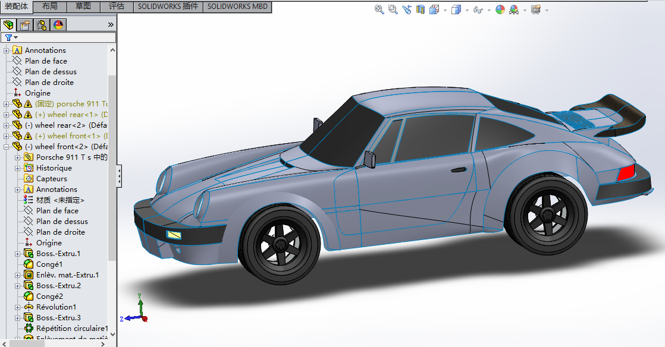Expand the Boss.-Extru.1 feature
Viewport: 665px width, 347px height.
17,254
